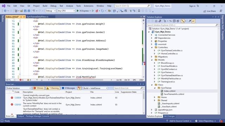Viewport: 225px width, 126px height.
Task: Open the 100 % zoom dropdown
Action: (10, 80)
